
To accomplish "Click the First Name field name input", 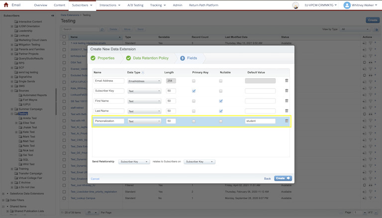I will pos(109,101).
